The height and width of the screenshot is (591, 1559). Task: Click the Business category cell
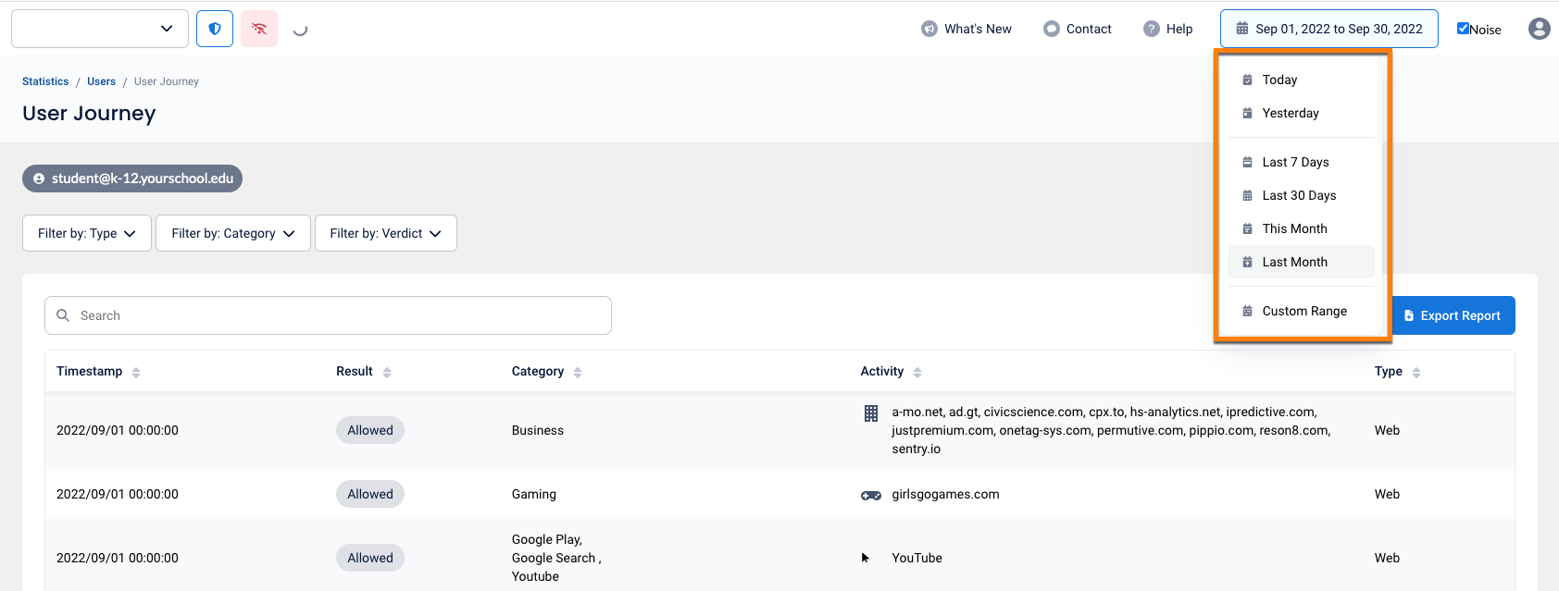click(x=538, y=430)
